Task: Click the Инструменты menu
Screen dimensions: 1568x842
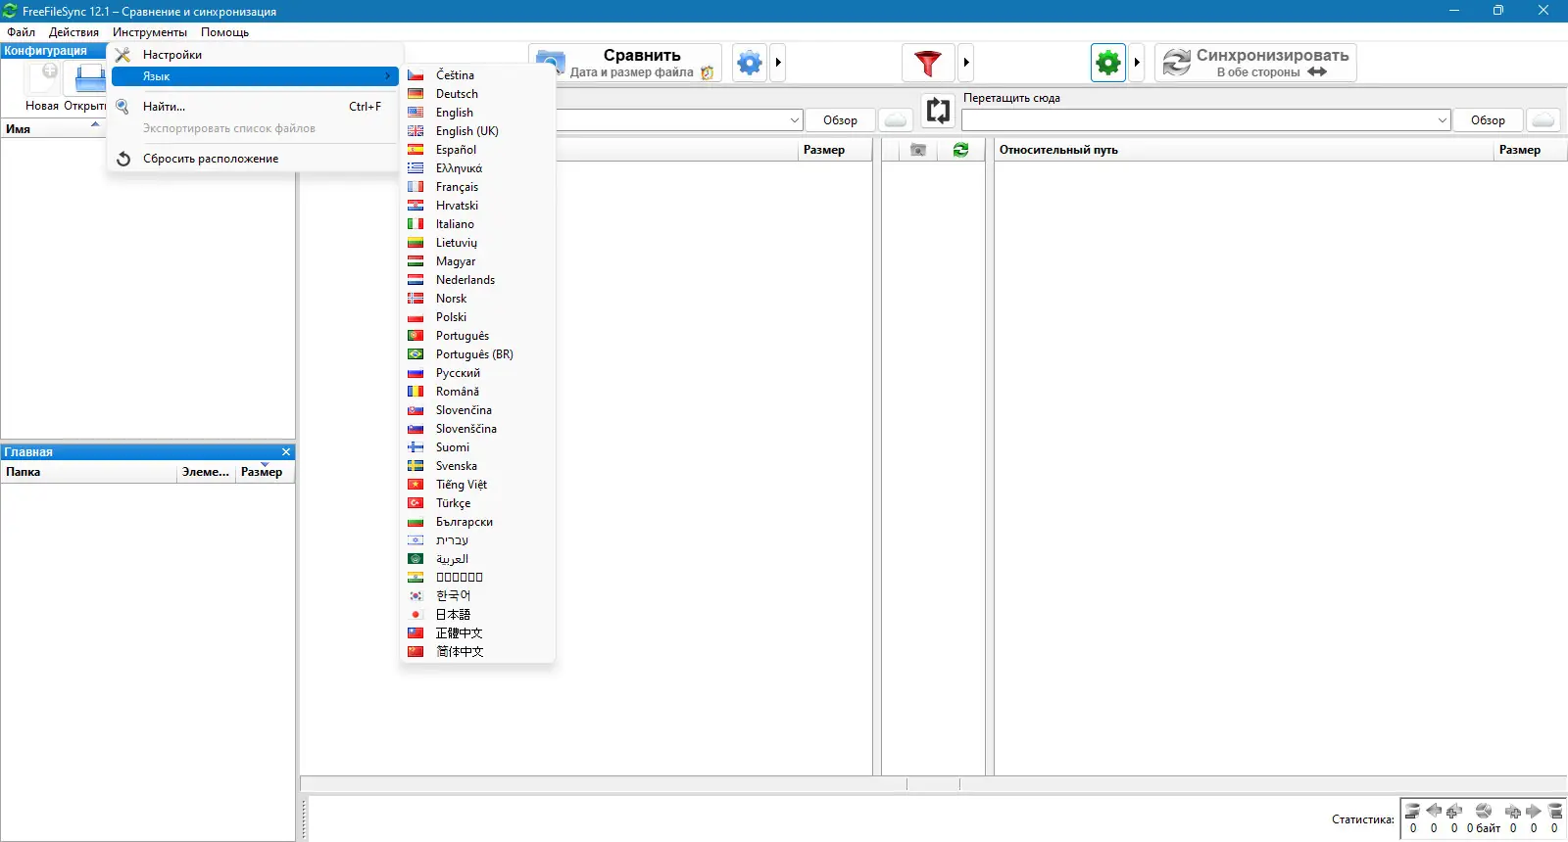Action: 150,32
